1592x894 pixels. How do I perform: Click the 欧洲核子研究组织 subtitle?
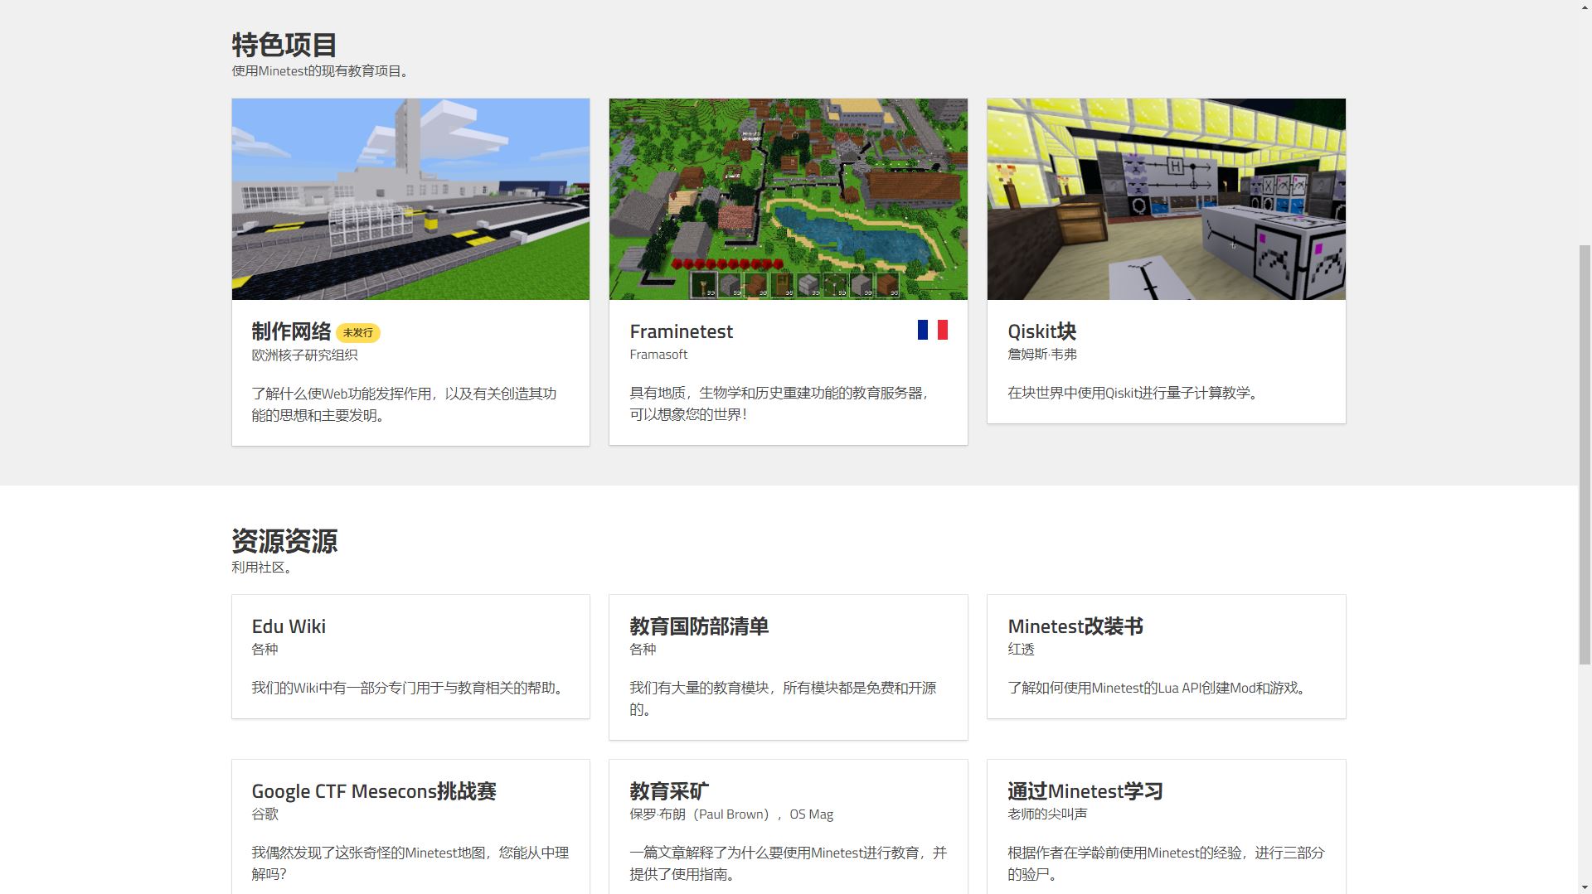coord(304,355)
